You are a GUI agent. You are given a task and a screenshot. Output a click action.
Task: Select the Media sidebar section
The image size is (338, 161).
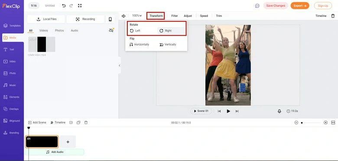(13, 38)
